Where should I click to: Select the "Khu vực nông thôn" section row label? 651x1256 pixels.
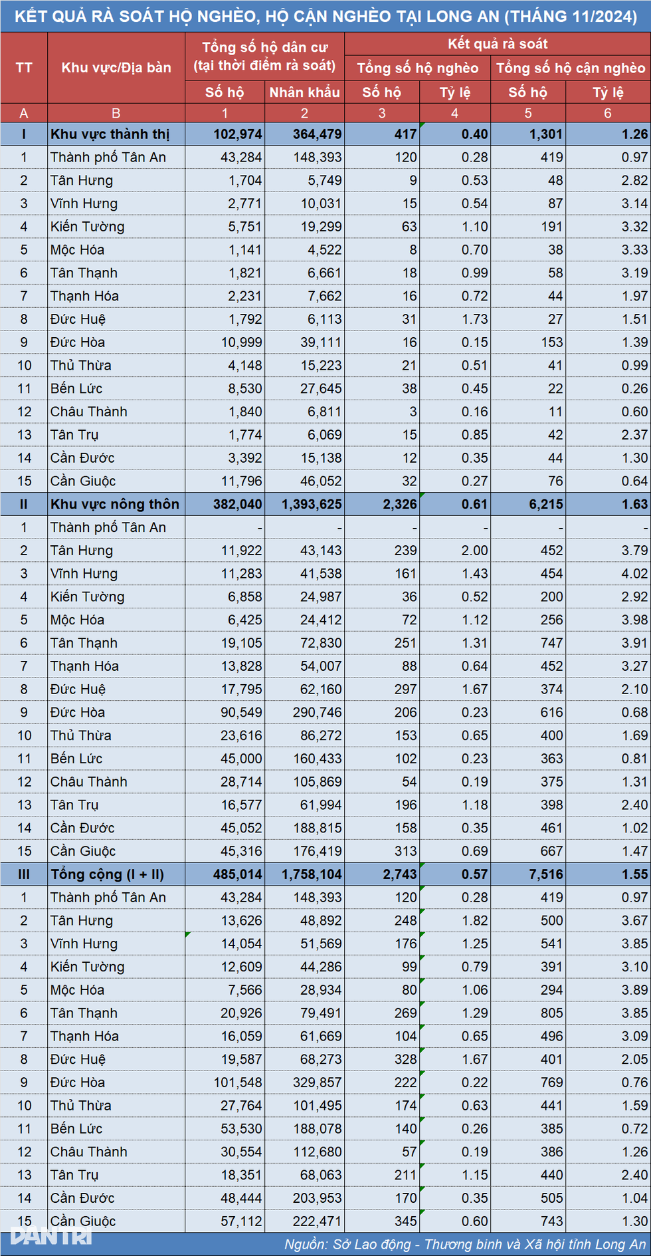coord(115,504)
